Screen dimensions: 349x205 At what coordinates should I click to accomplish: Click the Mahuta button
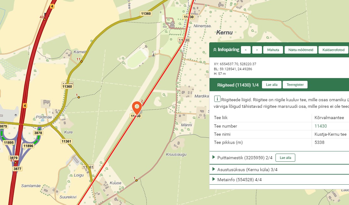pyautogui.click(x=273, y=50)
